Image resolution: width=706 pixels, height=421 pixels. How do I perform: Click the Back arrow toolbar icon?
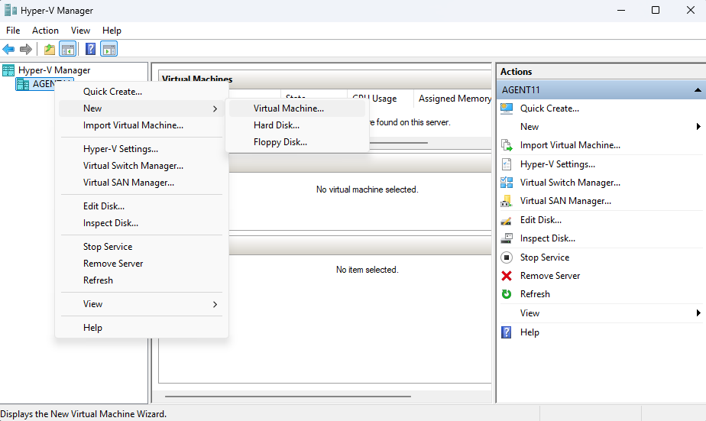8,50
